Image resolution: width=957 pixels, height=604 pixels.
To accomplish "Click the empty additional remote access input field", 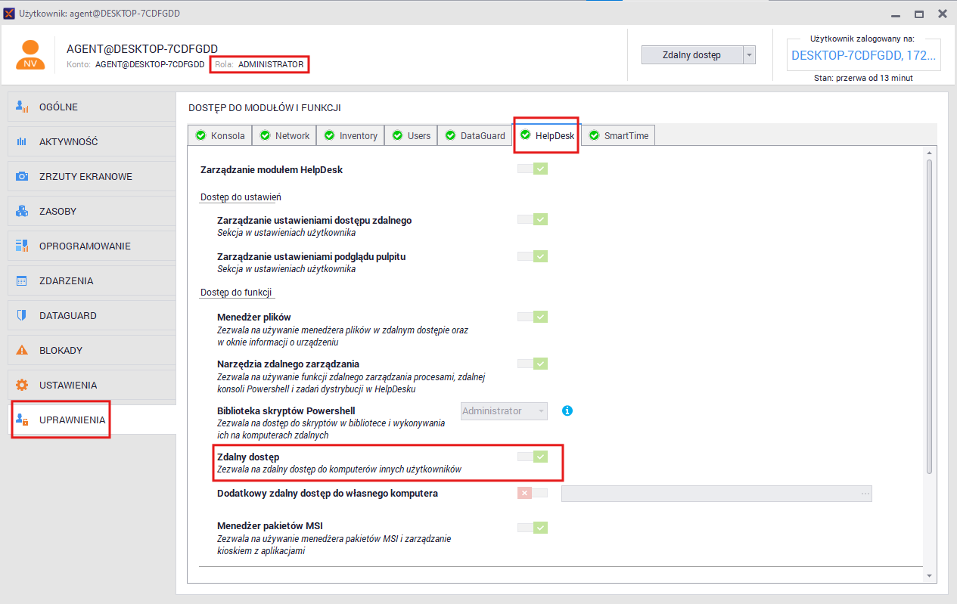I will point(710,494).
